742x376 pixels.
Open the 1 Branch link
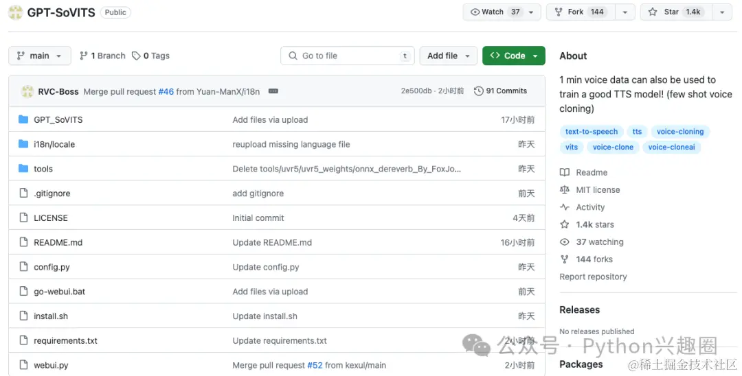coord(102,56)
